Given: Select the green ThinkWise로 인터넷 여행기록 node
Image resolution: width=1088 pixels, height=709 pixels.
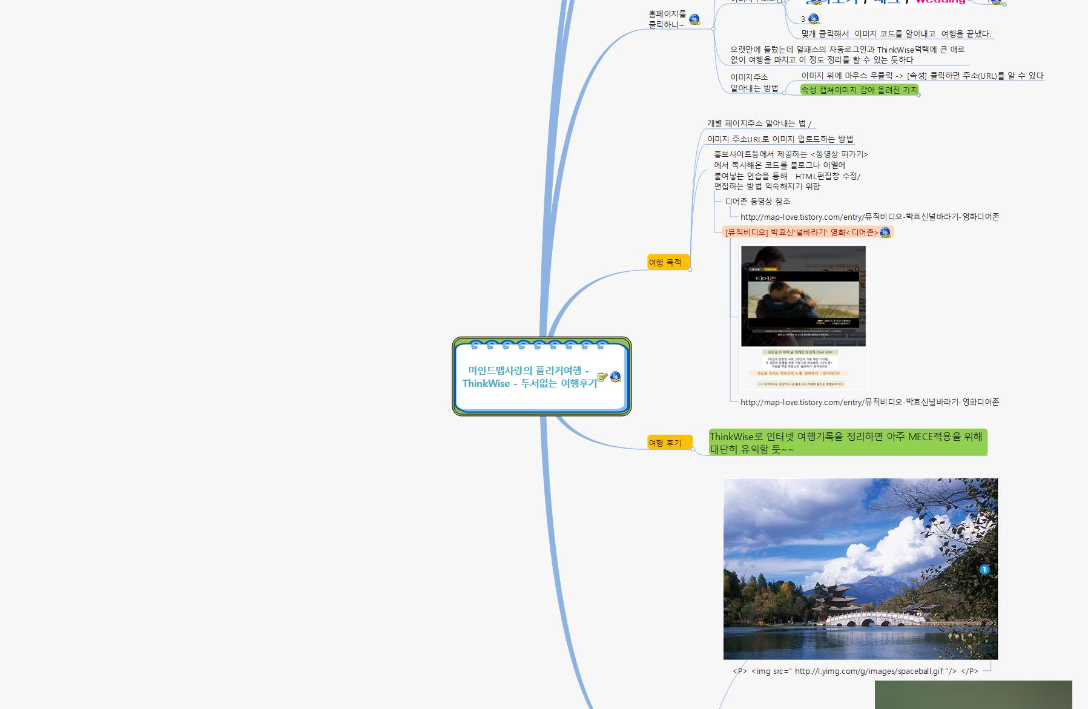Looking at the screenshot, I should click(x=847, y=443).
